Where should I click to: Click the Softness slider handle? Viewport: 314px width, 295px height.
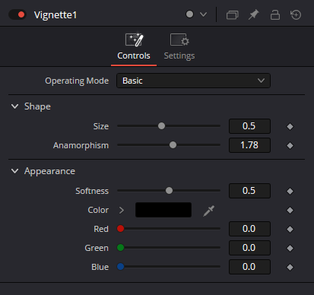(169, 190)
